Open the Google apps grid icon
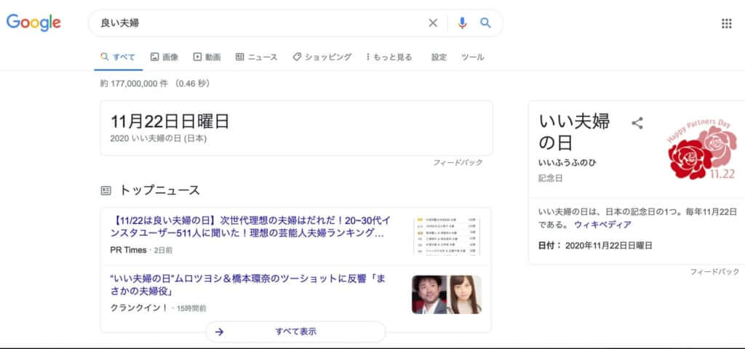The height and width of the screenshot is (349, 745). click(727, 23)
